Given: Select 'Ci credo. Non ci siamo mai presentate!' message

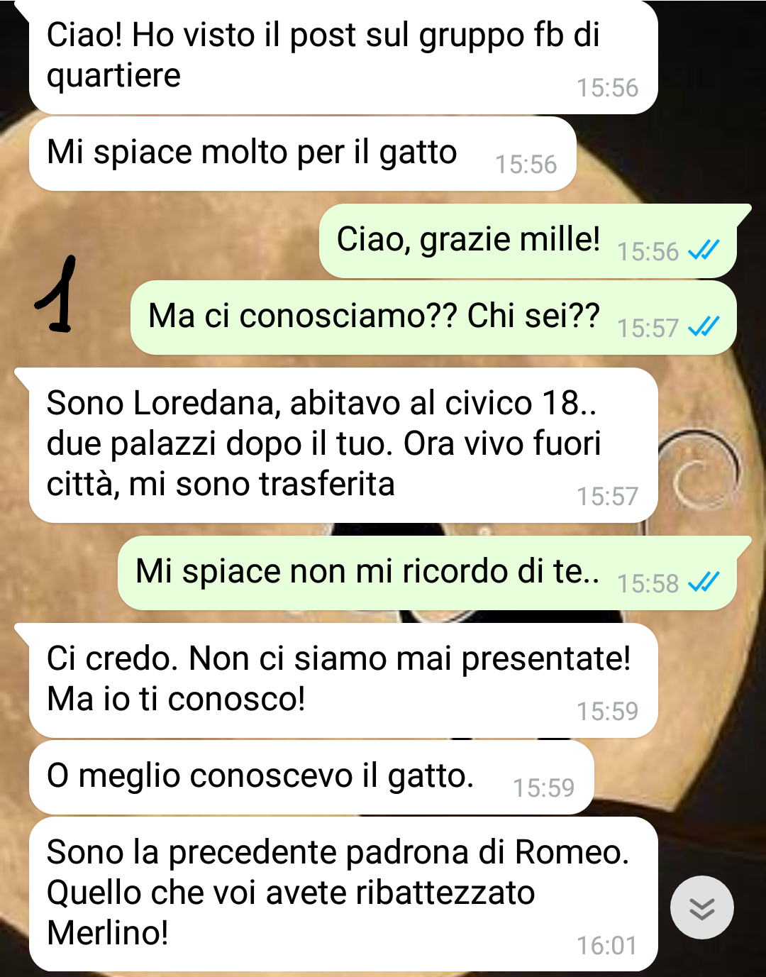Looking at the screenshot, I should pyautogui.click(x=343, y=680).
